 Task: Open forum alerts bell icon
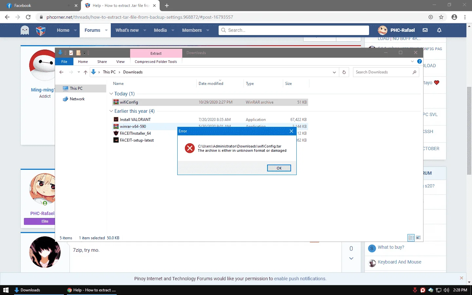pyautogui.click(x=439, y=30)
